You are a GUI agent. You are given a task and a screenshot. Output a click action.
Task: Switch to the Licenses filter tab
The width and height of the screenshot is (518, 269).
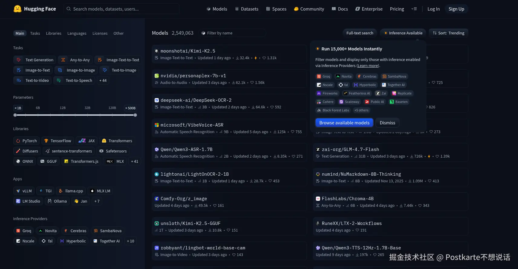[100, 33]
